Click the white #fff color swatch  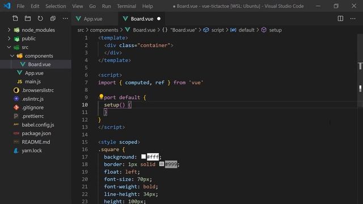(143, 156)
